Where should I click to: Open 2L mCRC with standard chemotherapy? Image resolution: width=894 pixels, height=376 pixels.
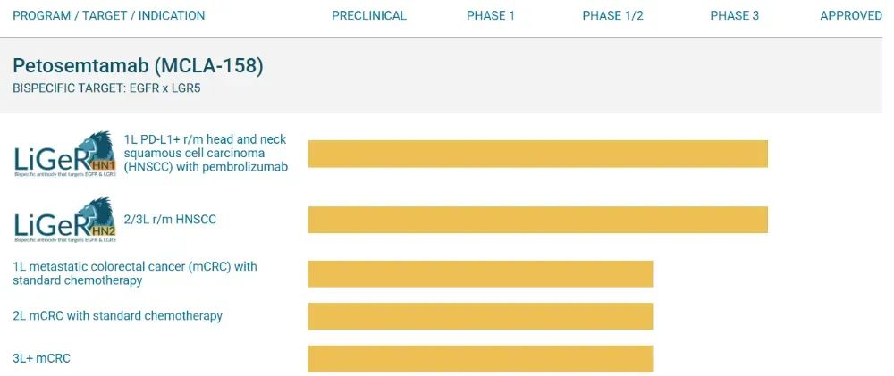click(117, 315)
